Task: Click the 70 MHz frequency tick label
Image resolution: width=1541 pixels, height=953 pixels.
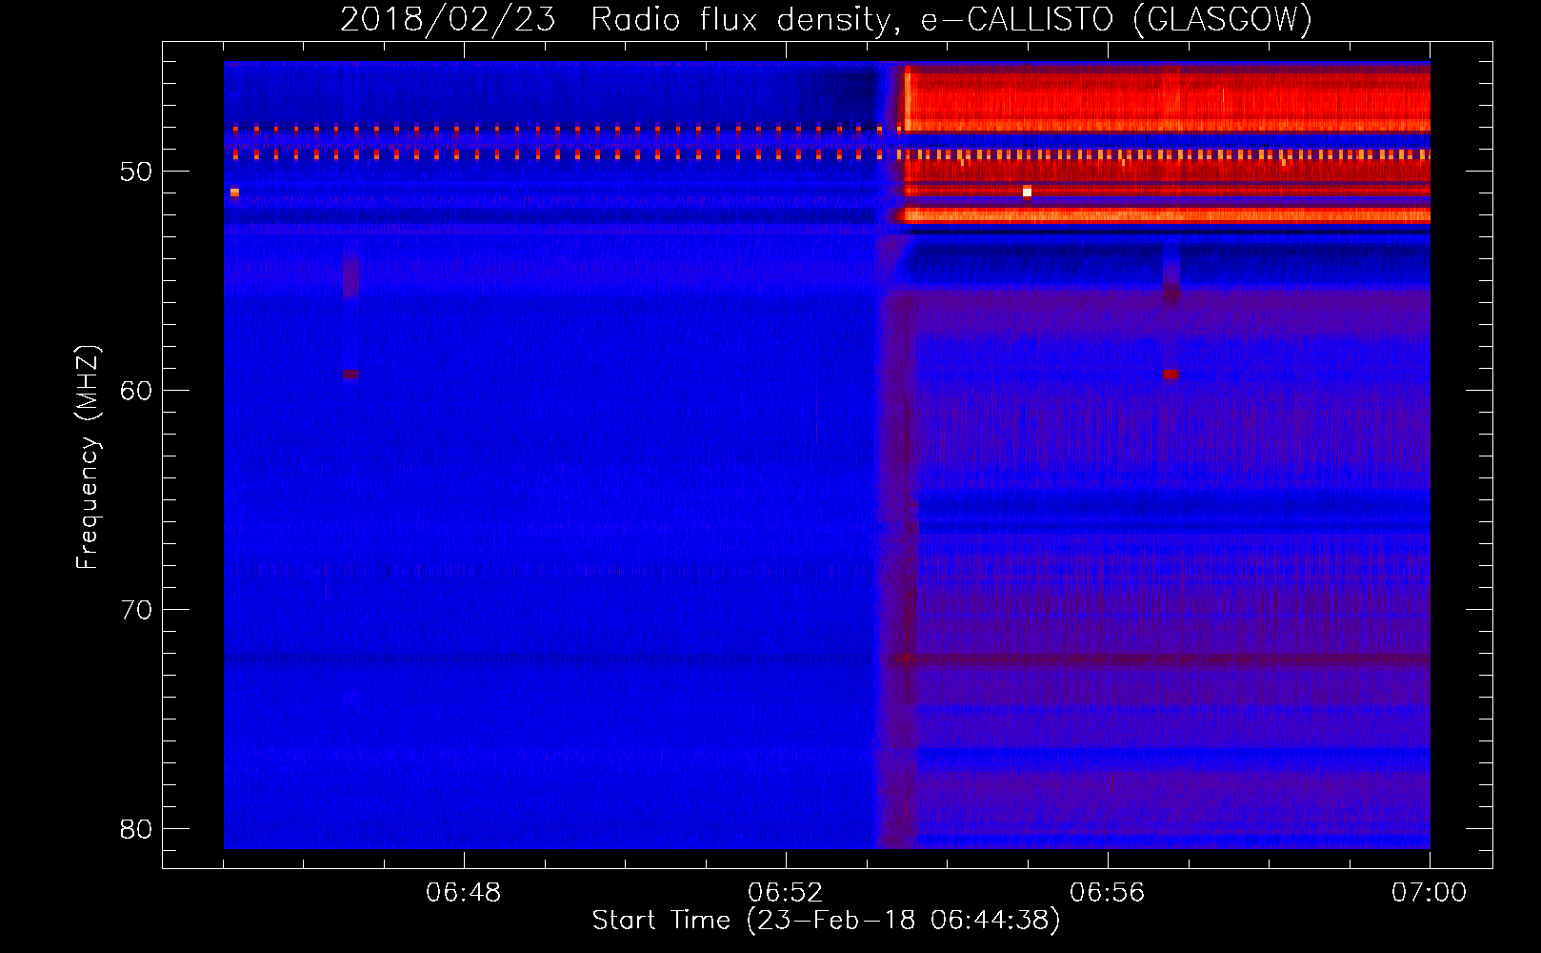Action: pyautogui.click(x=136, y=610)
